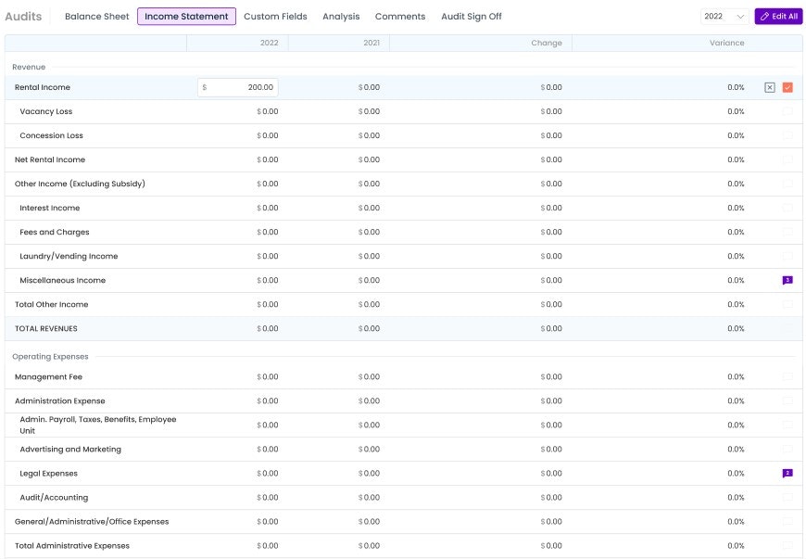The height and width of the screenshot is (559, 806).
Task: Open Legal Expenses comments bubble
Action: tap(787, 473)
